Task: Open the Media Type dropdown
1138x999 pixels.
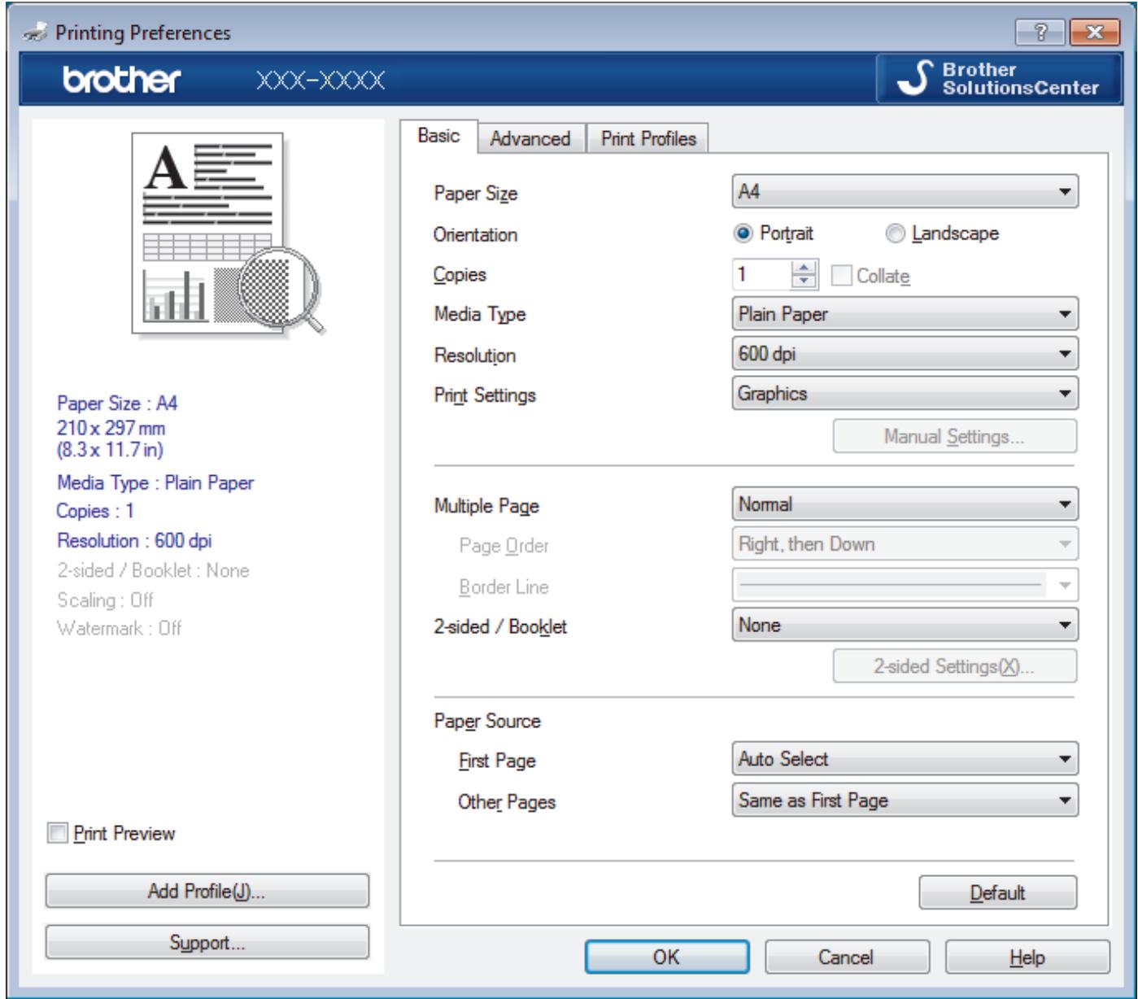Action: pyautogui.click(x=905, y=314)
